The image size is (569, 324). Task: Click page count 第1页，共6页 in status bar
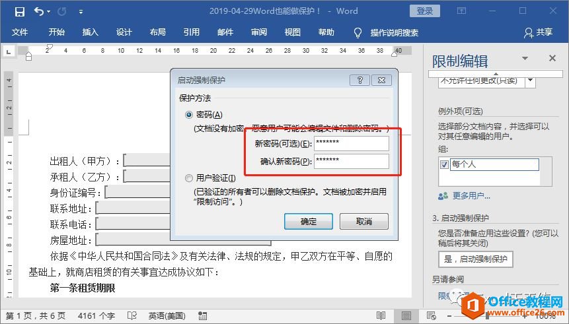36,316
